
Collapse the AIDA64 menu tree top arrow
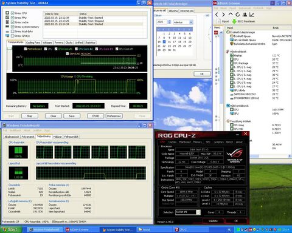pos(221,33)
